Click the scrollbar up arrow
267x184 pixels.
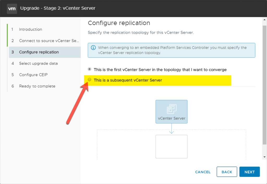265,21
